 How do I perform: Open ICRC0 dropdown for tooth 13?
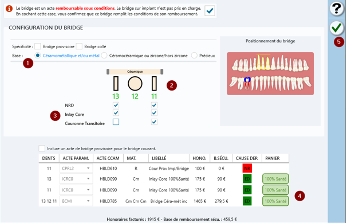click(76, 179)
